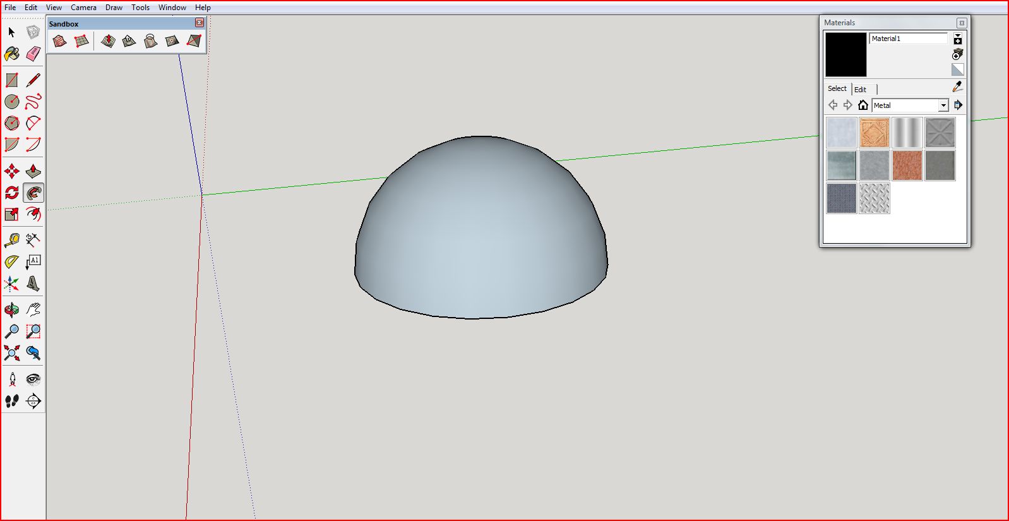Select the 3D Text tool
Screen dimensions: 1009x521
[x=33, y=284]
